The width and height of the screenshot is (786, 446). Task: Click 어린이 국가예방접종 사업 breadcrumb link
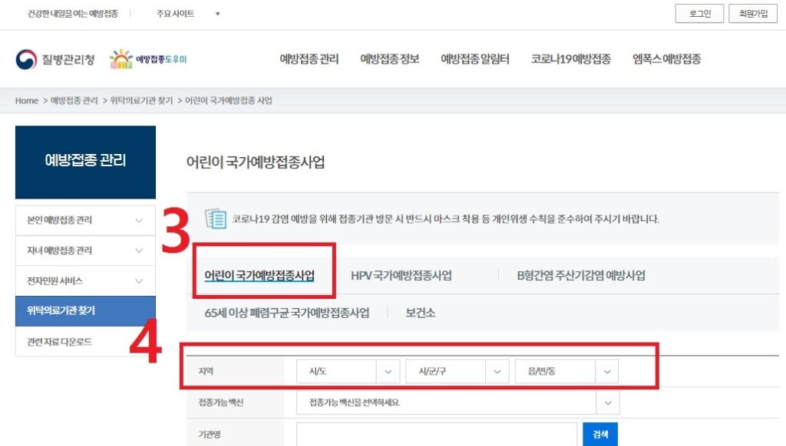tap(229, 100)
